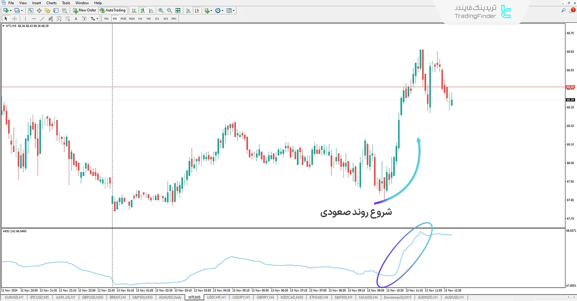Click the Zoom Out magnifier icon
The height and width of the screenshot is (301, 577).
coord(169,10)
